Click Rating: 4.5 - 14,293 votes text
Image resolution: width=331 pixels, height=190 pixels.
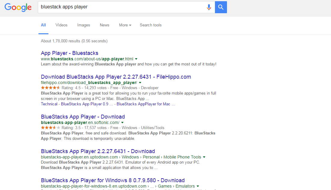point(84,88)
